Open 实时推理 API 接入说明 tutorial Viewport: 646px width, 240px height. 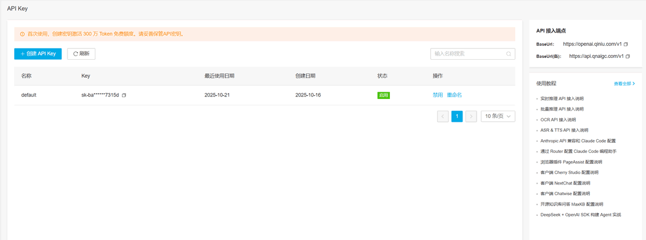pos(562,99)
